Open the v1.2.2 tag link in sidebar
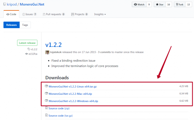The image size is (194, 120). (x=34, y=49)
